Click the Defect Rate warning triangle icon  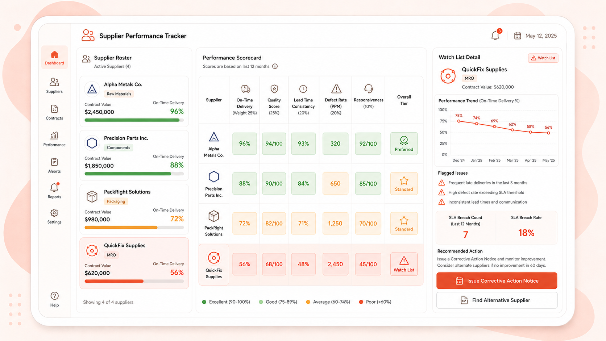click(336, 88)
